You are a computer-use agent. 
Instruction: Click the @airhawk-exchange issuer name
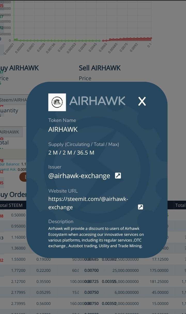click(79, 176)
